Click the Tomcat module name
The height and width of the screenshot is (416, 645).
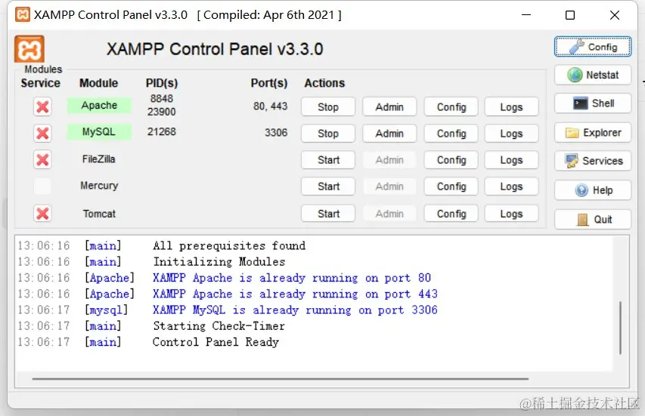point(99,214)
